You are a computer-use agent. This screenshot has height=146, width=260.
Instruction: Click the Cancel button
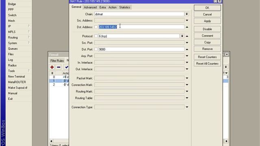point(207,15)
